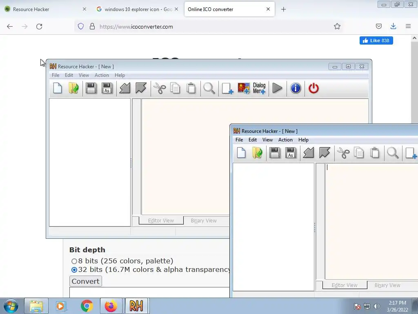Click Dialog Merge icon in back window toolbar
The image size is (418, 314).
tap(259, 88)
